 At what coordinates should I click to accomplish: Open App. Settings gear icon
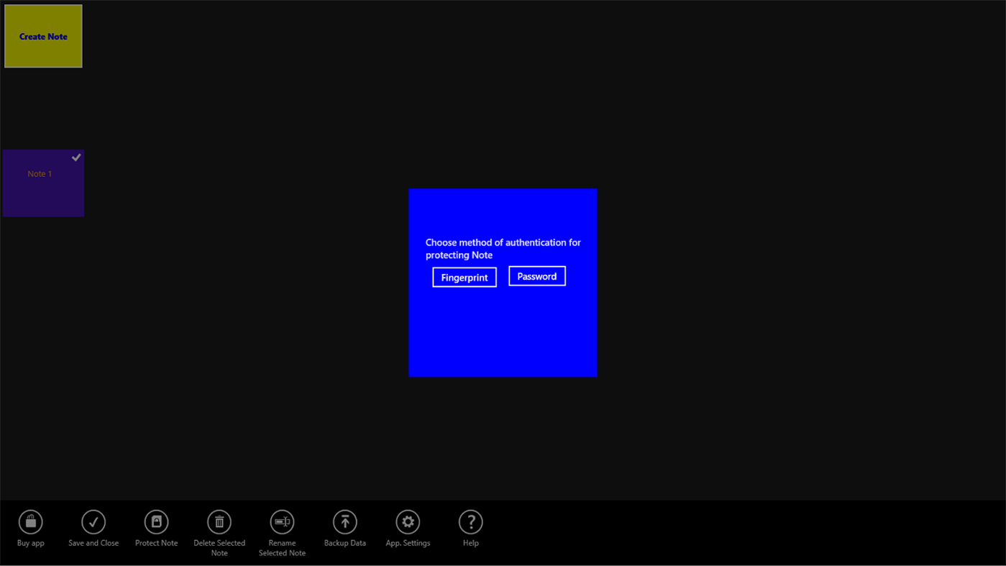point(407,521)
